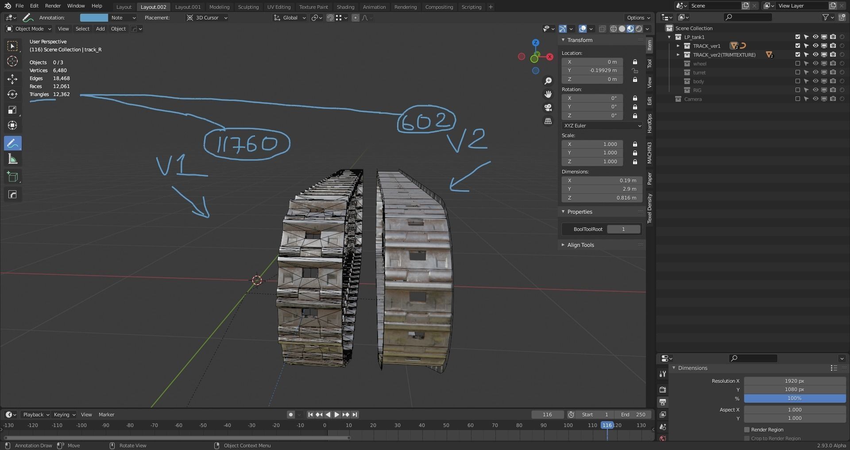
Task: Open the Options dropdown in viewport header
Action: (x=638, y=18)
